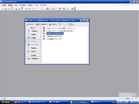The image size is (139, 104).
Task: Click the Создать button in database window
Action: [x=53, y=24]
